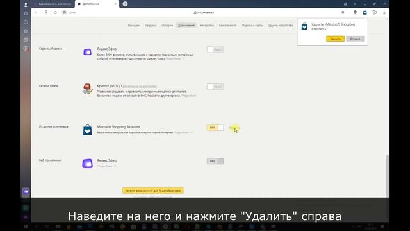410x231 pixels.
Task: Open a new tab with plus icon
Action: 125,4
